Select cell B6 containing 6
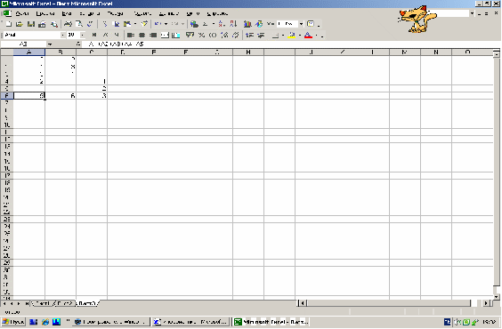Image resolution: width=502 pixels, height=329 pixels. pyautogui.click(x=61, y=96)
